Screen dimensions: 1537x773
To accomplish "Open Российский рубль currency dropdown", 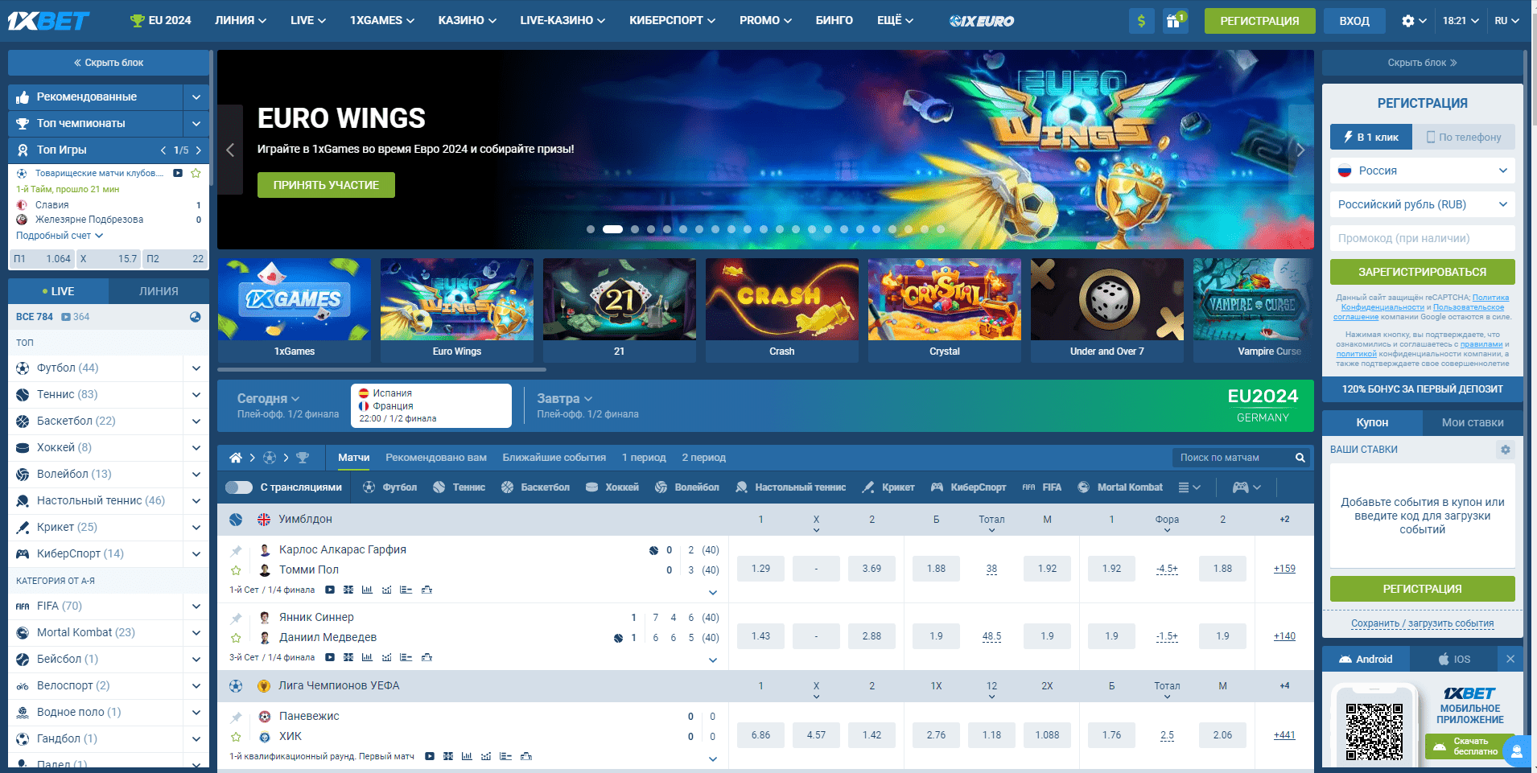I will click(x=1422, y=204).
